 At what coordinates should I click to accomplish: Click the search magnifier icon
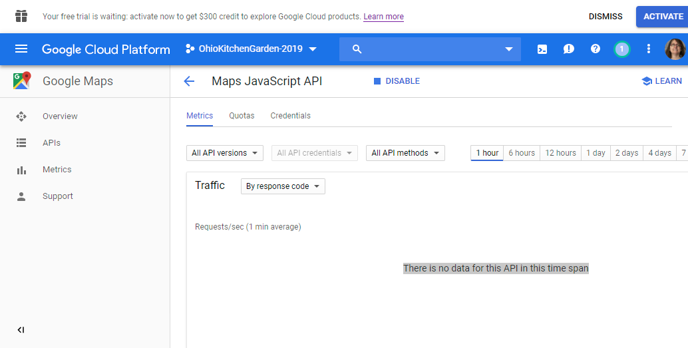click(x=357, y=49)
